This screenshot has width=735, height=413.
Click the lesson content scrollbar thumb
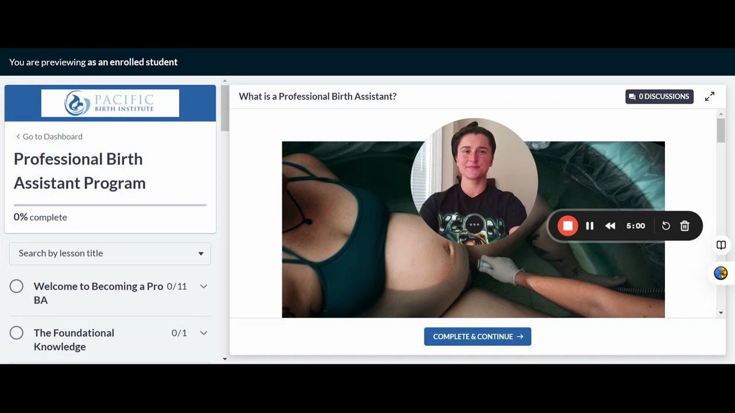pos(721,130)
